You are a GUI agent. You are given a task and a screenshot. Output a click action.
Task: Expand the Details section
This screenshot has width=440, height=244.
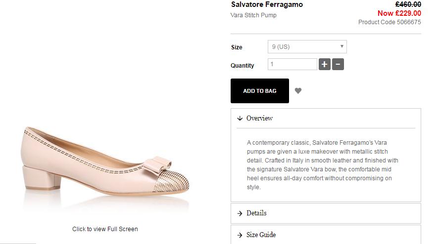[256, 213]
